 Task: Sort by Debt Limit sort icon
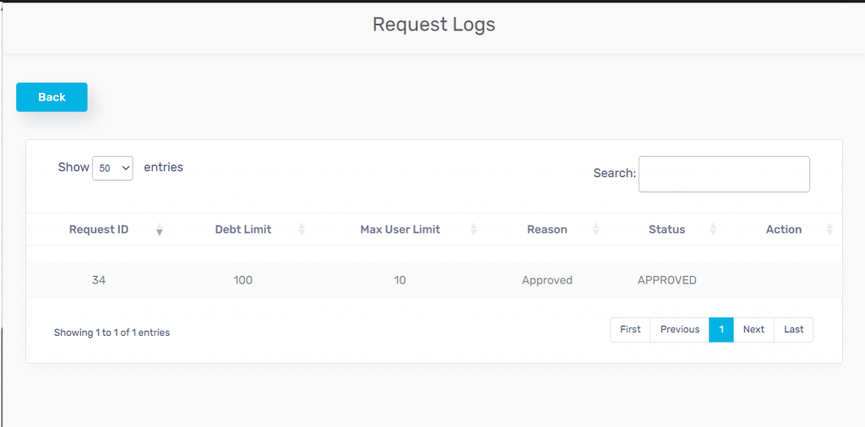click(302, 230)
